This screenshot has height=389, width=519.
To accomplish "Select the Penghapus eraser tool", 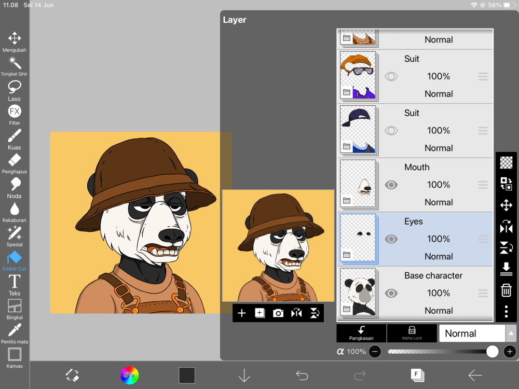I will click(14, 163).
